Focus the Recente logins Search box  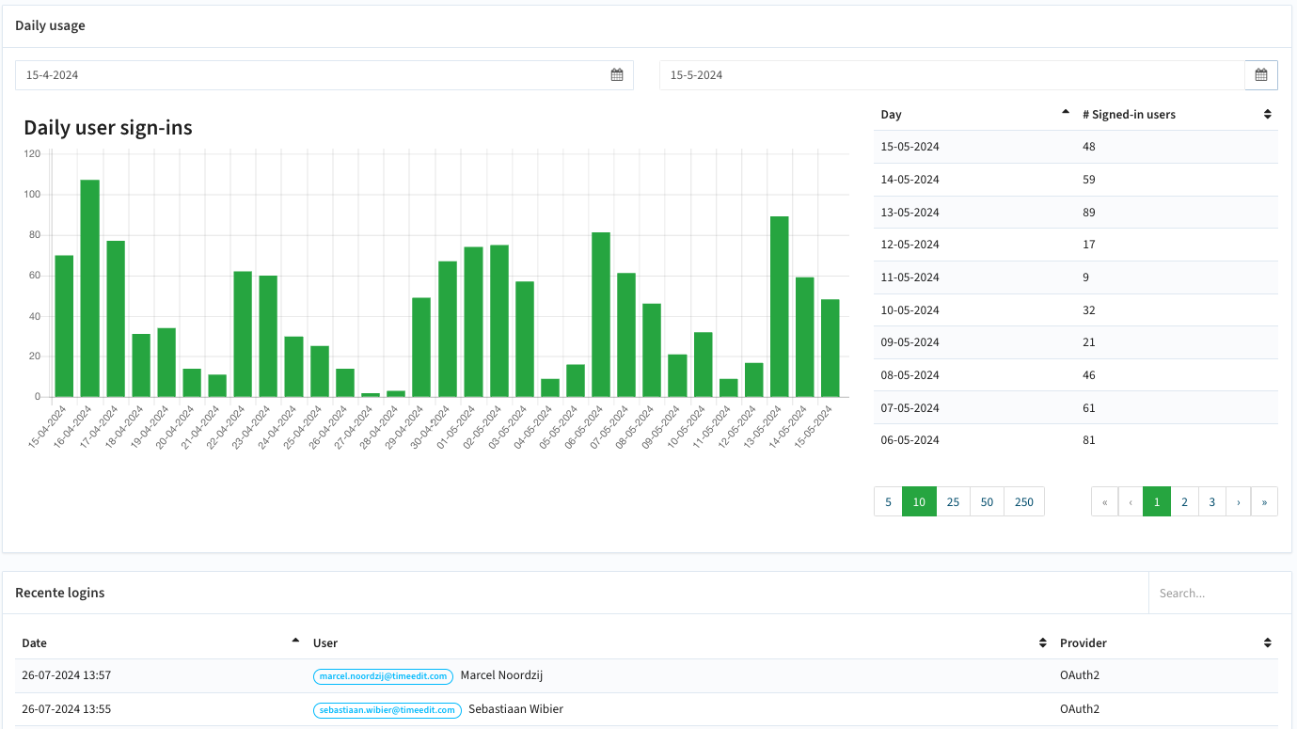(x=1219, y=593)
